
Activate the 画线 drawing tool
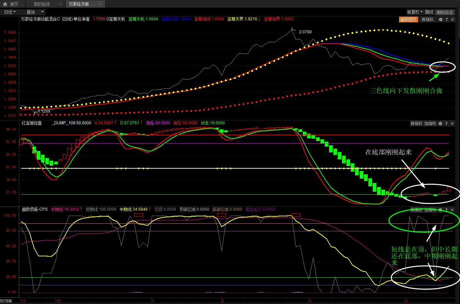[429, 12]
